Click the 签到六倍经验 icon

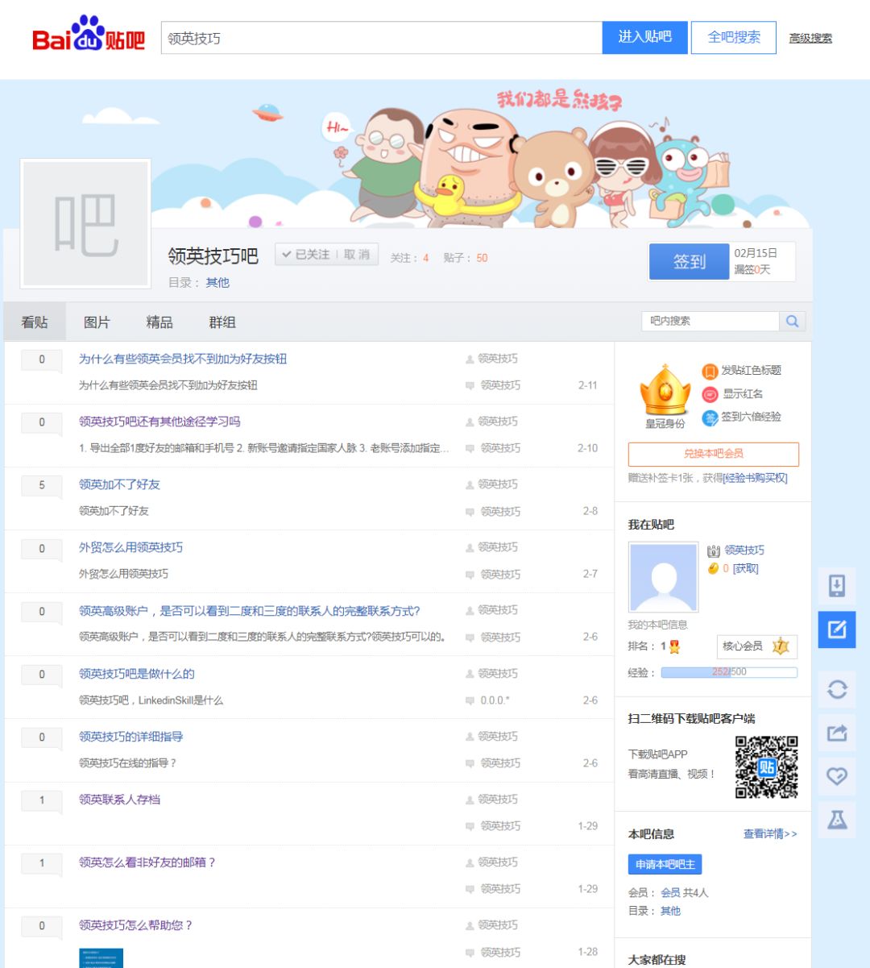[x=710, y=418]
